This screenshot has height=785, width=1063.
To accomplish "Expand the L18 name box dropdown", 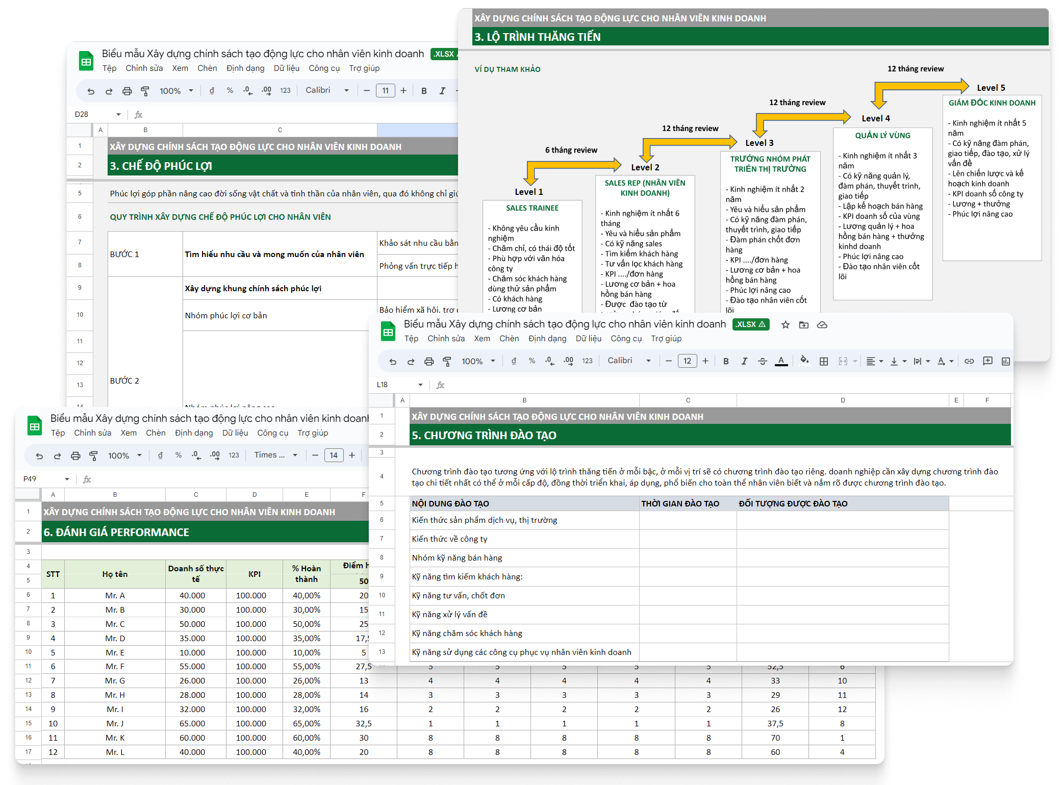I will [x=420, y=385].
